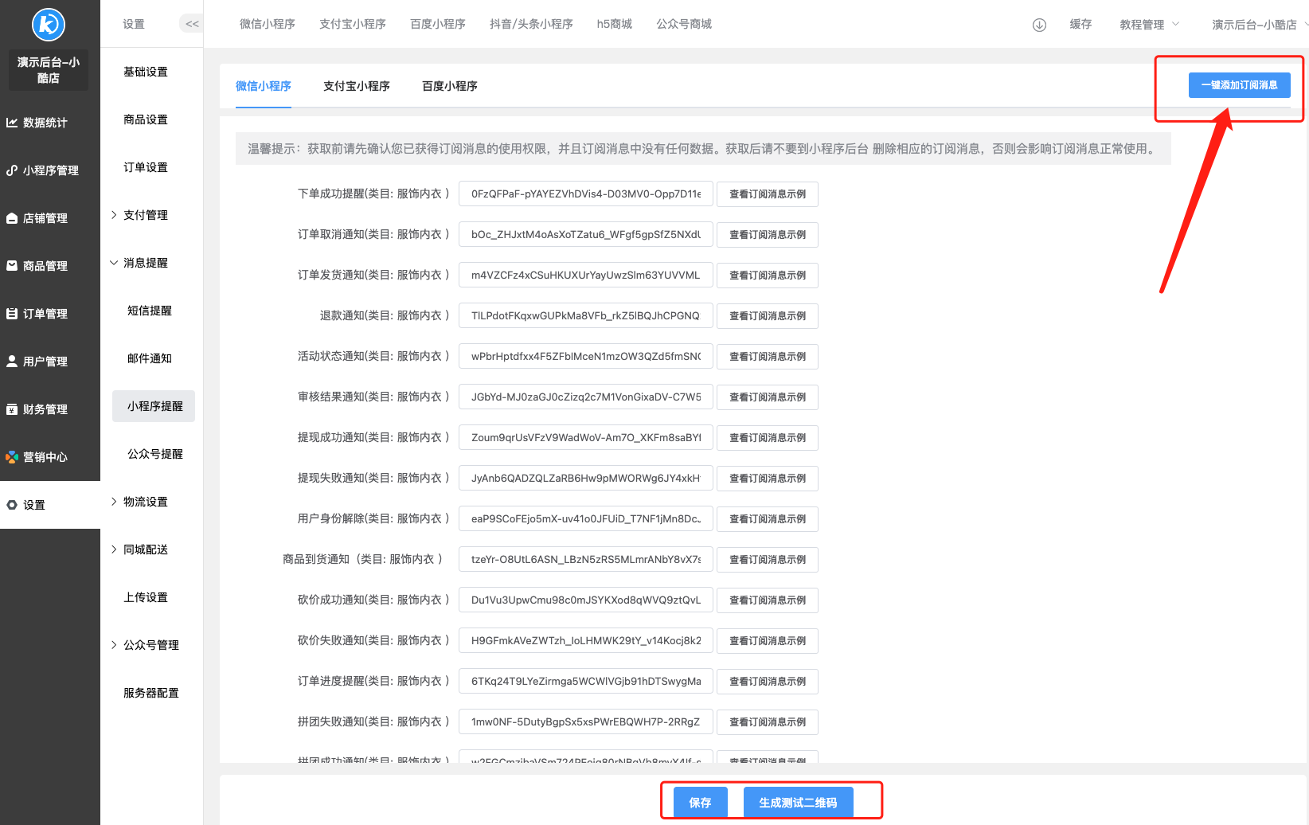The height and width of the screenshot is (825, 1309).
Task: View subscription example for 订单取消通知
Action: pyautogui.click(x=768, y=235)
